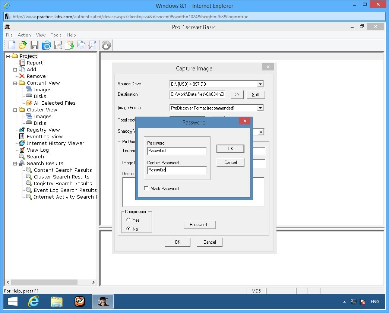Open the Source Drive dropdown
The height and width of the screenshot is (313, 389).
point(260,84)
